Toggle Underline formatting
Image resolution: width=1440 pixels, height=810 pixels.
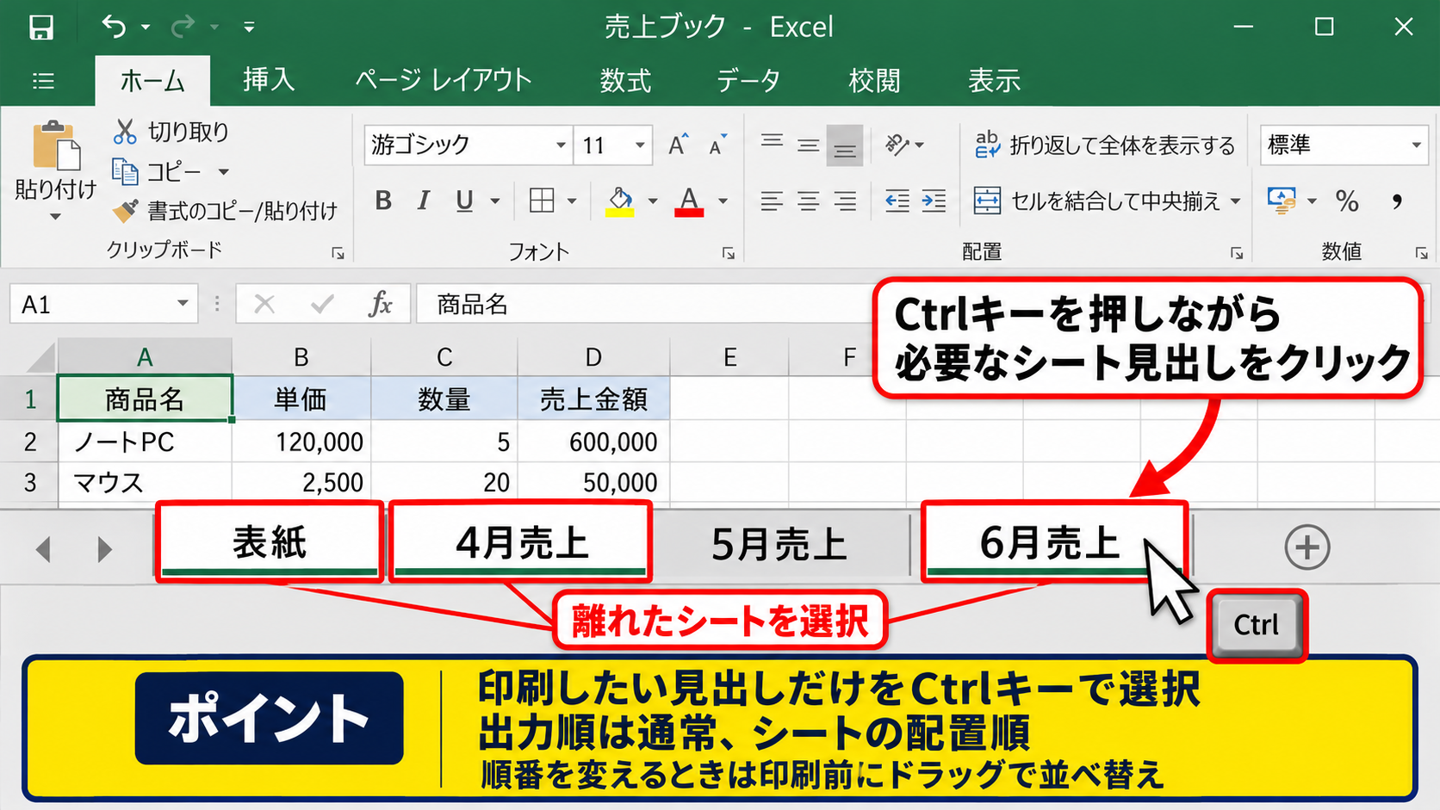coord(464,201)
